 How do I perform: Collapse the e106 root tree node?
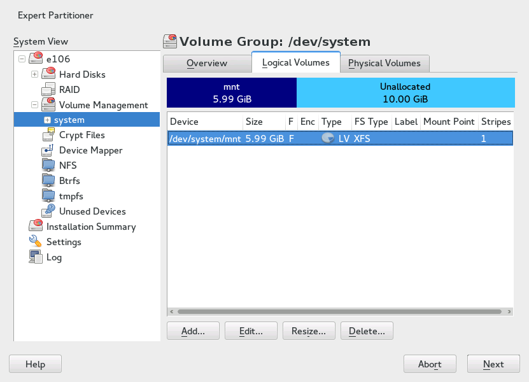22,59
